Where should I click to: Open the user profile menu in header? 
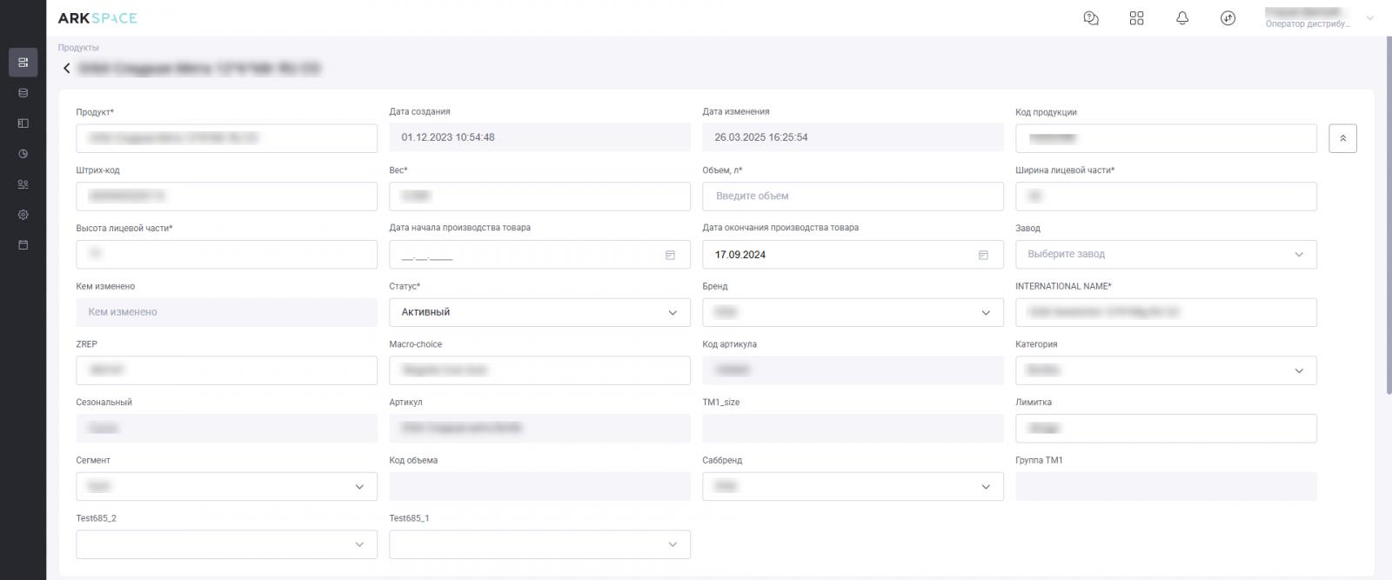[x=1318, y=18]
